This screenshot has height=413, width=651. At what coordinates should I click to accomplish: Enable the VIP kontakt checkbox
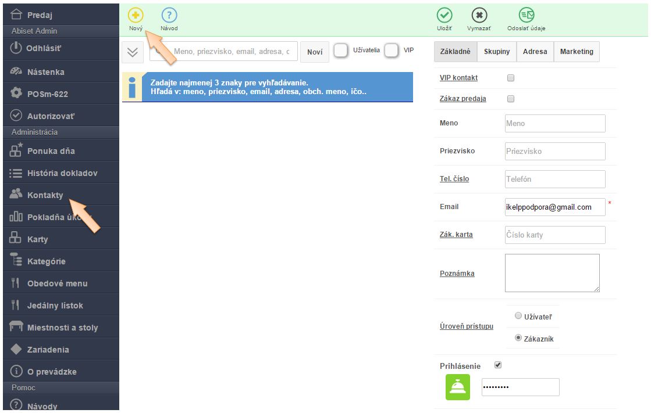click(511, 78)
